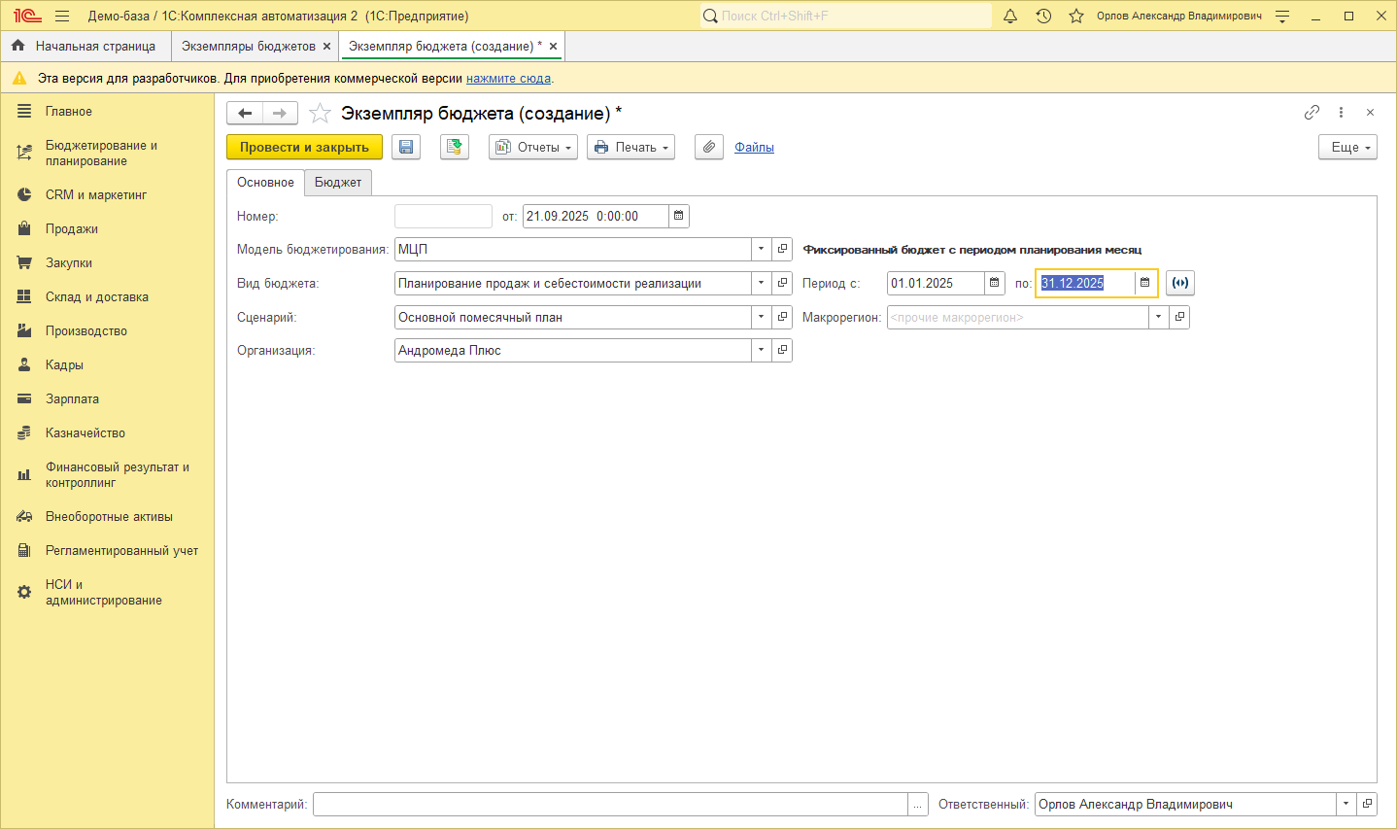Open 'Казначейство' section in sidebar
The width and height of the screenshot is (1397, 829).
pyautogui.click(x=85, y=432)
